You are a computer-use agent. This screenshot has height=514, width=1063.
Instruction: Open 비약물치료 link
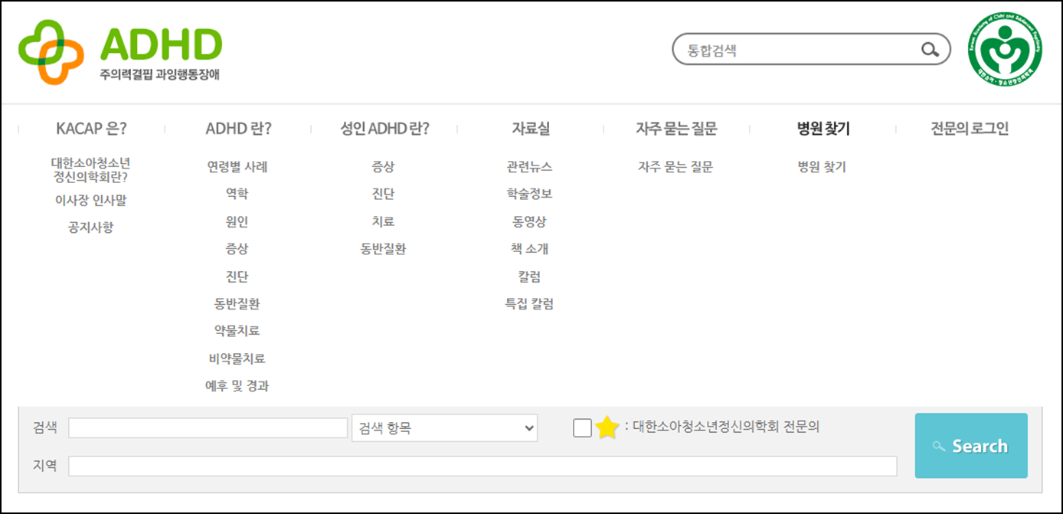click(x=237, y=358)
